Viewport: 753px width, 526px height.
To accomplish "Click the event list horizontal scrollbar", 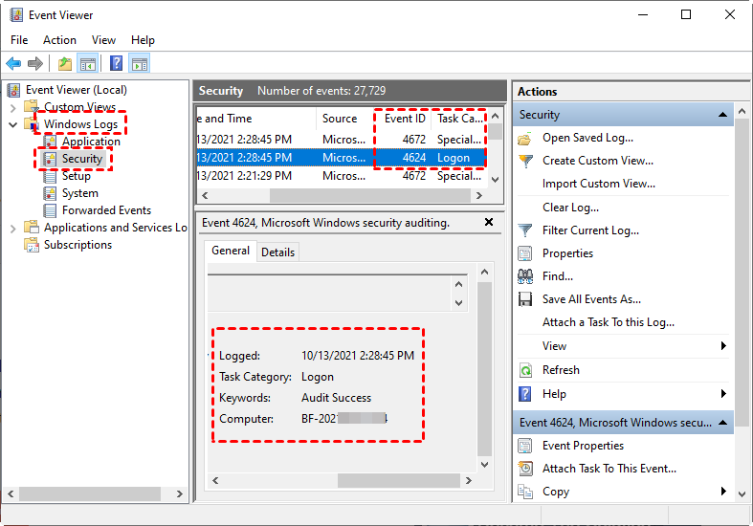I will (x=335, y=195).
